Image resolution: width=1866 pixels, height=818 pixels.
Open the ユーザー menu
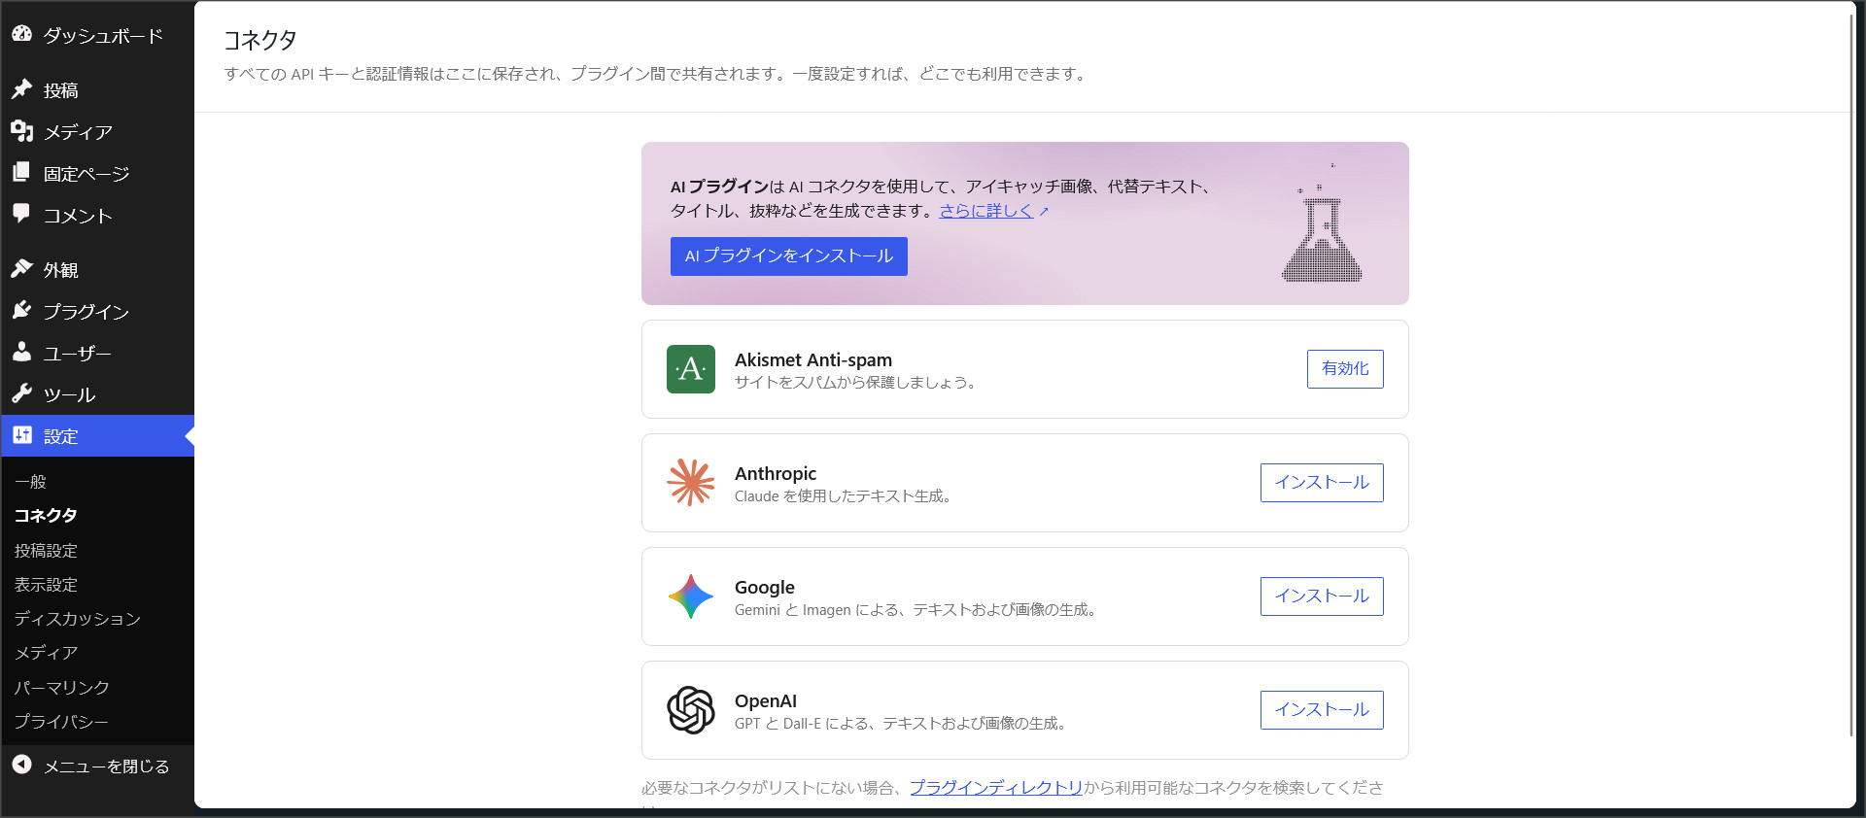coord(97,354)
